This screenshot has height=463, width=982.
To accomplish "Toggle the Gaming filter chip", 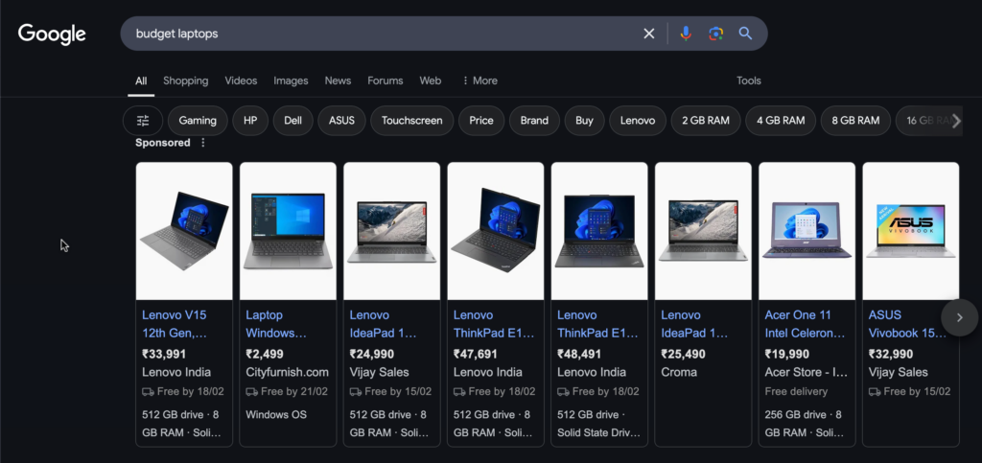I will tap(198, 121).
